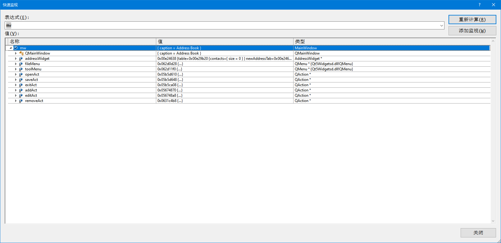Screen dimensions: 501x243
Task: Click the help question mark icon
Action: pos(480,5)
